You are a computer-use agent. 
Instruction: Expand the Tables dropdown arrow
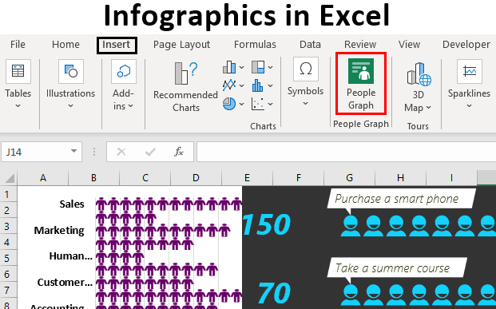18,106
